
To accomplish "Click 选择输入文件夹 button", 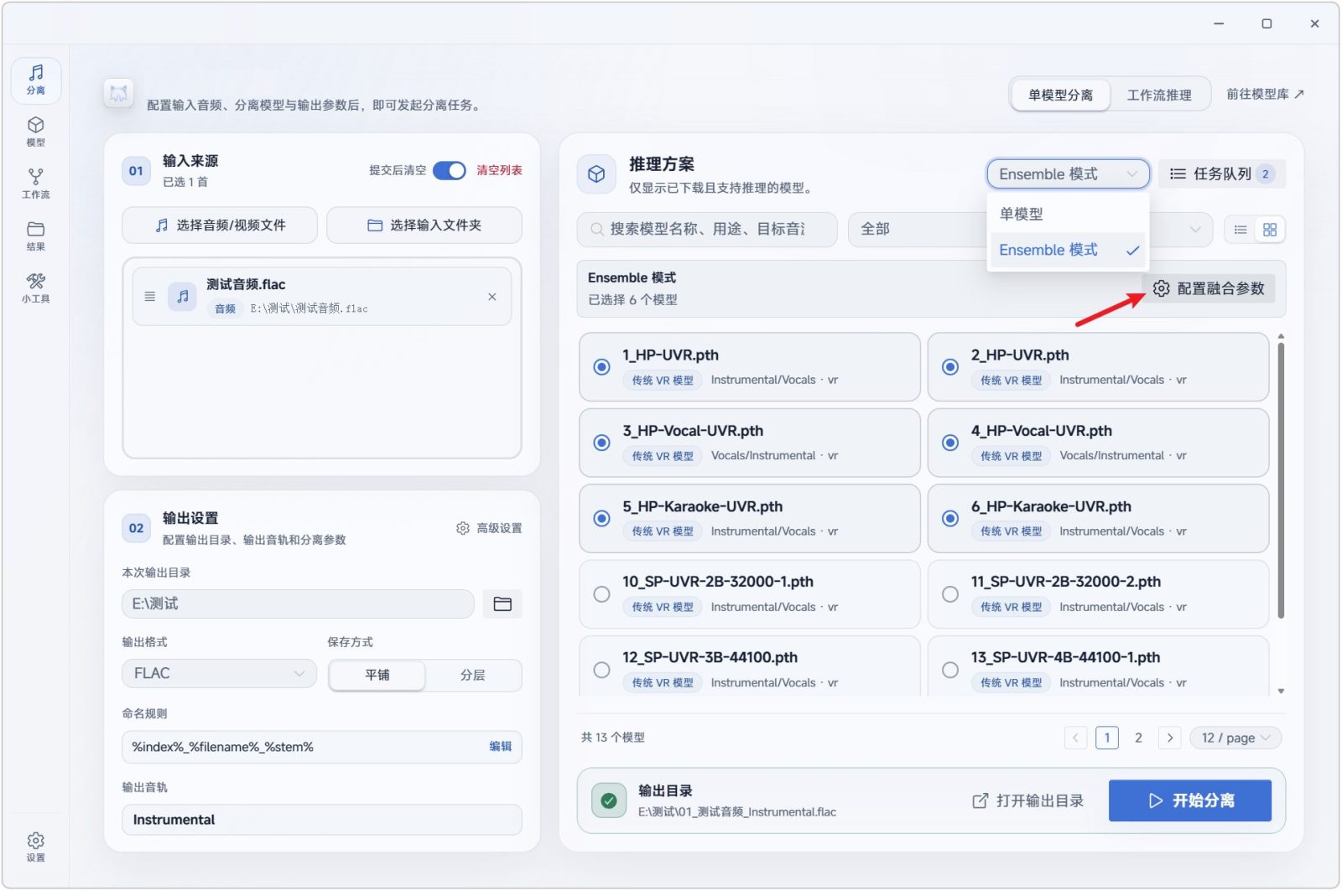I will [x=424, y=225].
